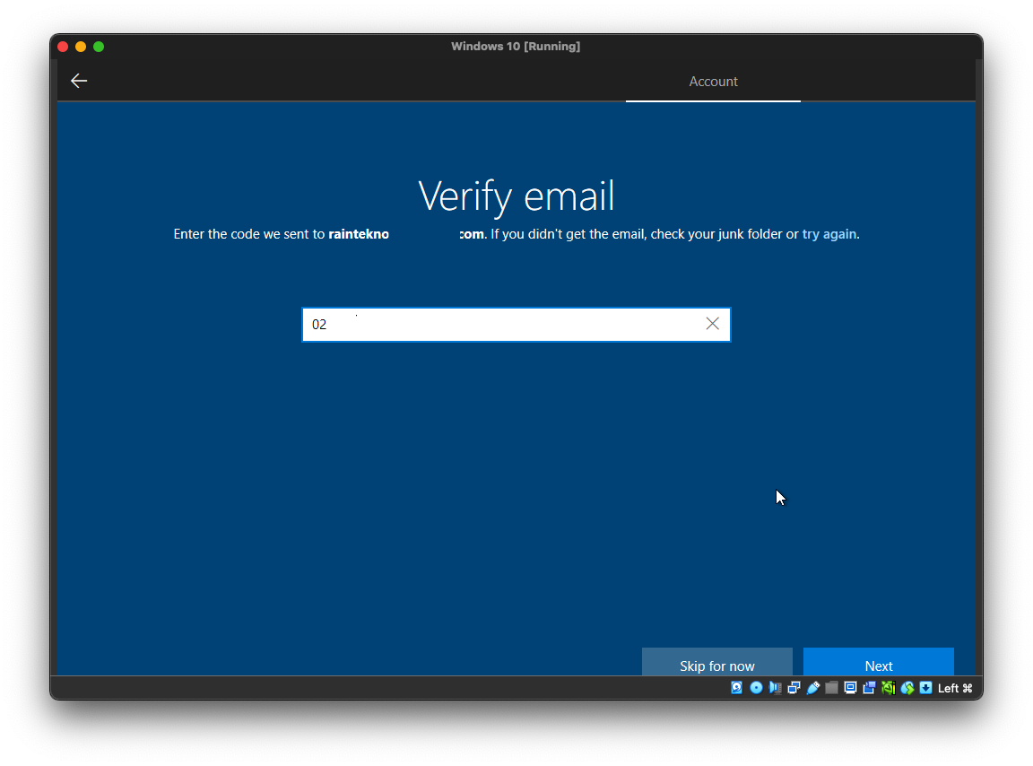Click the network adapter status icon

(794, 688)
